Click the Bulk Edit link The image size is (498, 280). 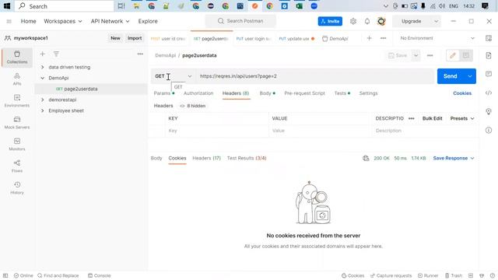tap(433, 118)
